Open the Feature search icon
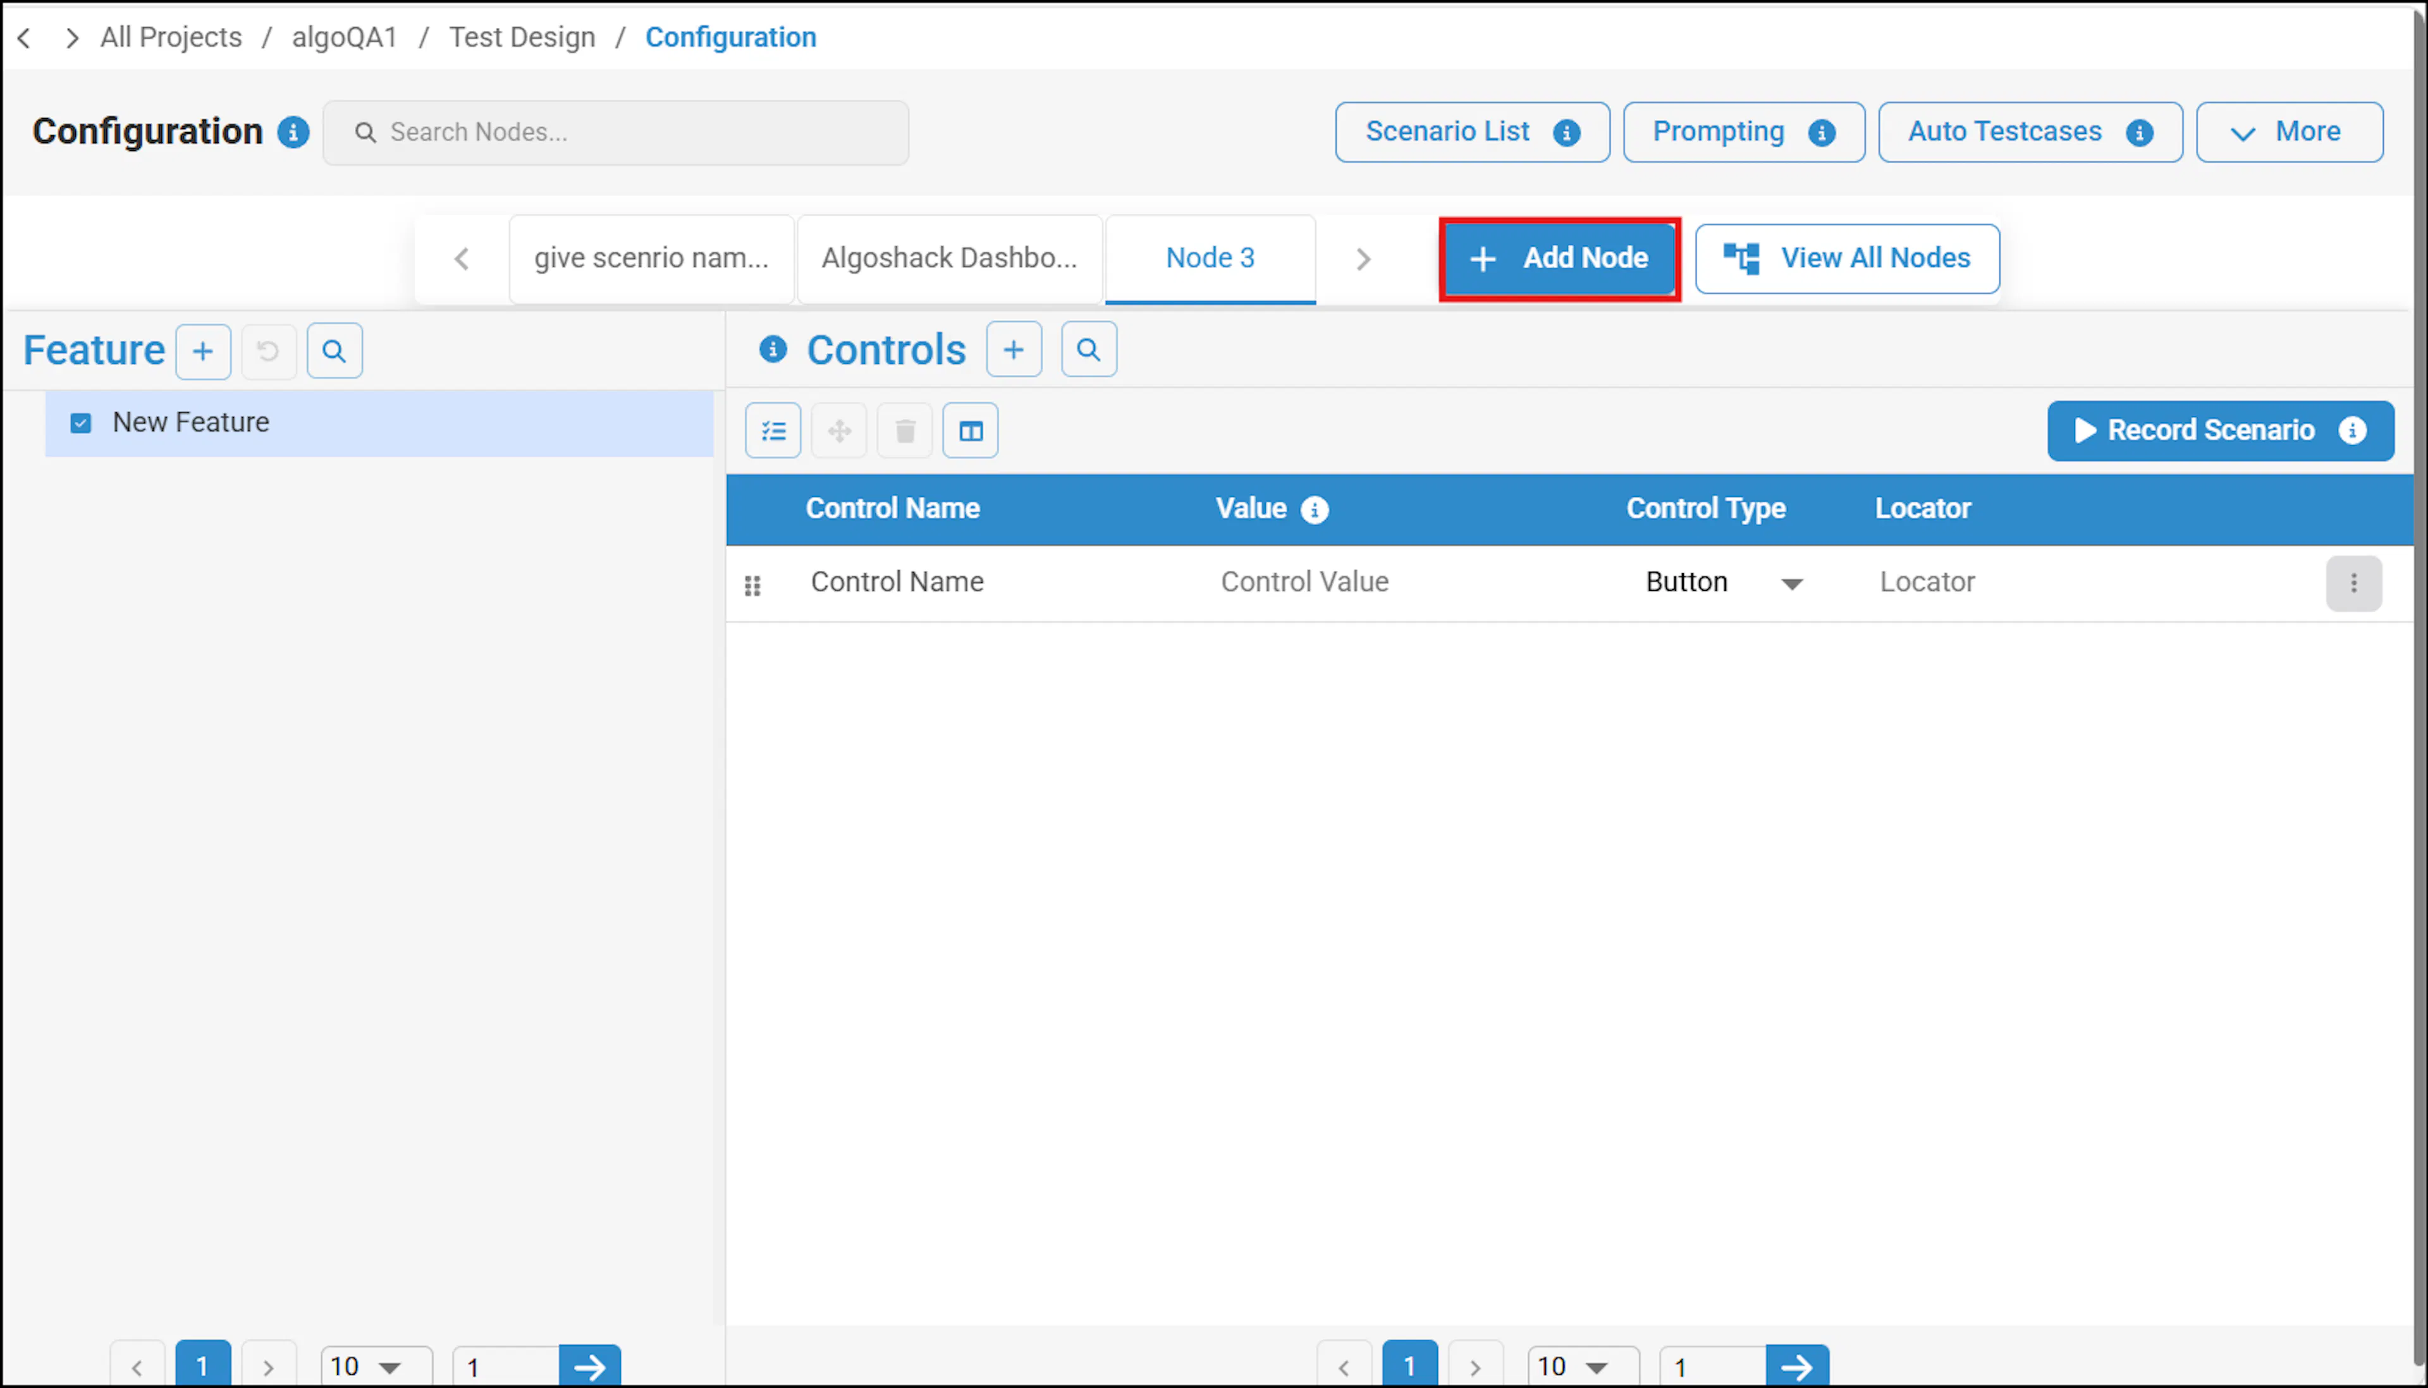The height and width of the screenshot is (1388, 2428). pyautogui.click(x=334, y=352)
